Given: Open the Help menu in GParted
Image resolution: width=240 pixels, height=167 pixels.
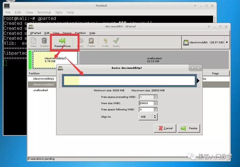Looking at the screenshot, I should click(x=92, y=33).
